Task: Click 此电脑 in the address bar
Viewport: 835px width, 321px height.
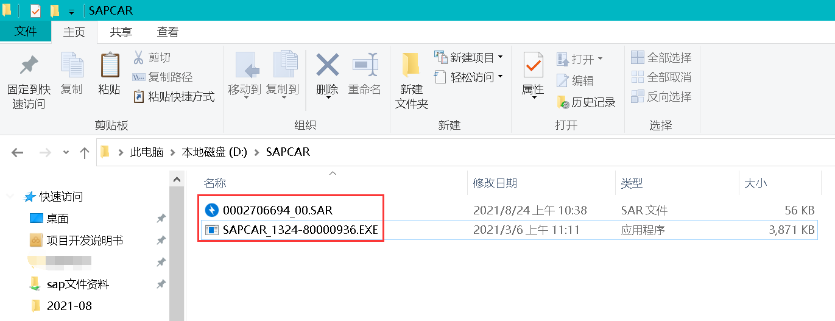Action: click(x=147, y=152)
